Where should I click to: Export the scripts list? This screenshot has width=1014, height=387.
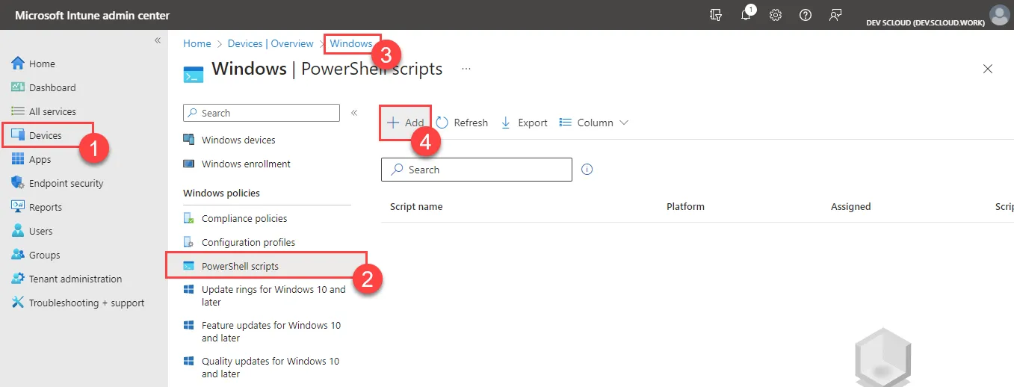tap(524, 123)
